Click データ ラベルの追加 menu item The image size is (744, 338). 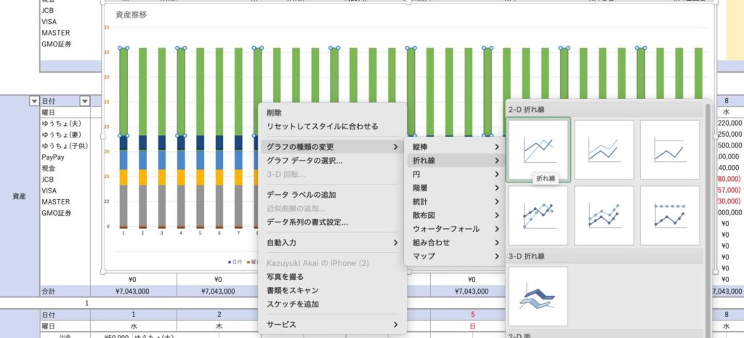tap(301, 195)
